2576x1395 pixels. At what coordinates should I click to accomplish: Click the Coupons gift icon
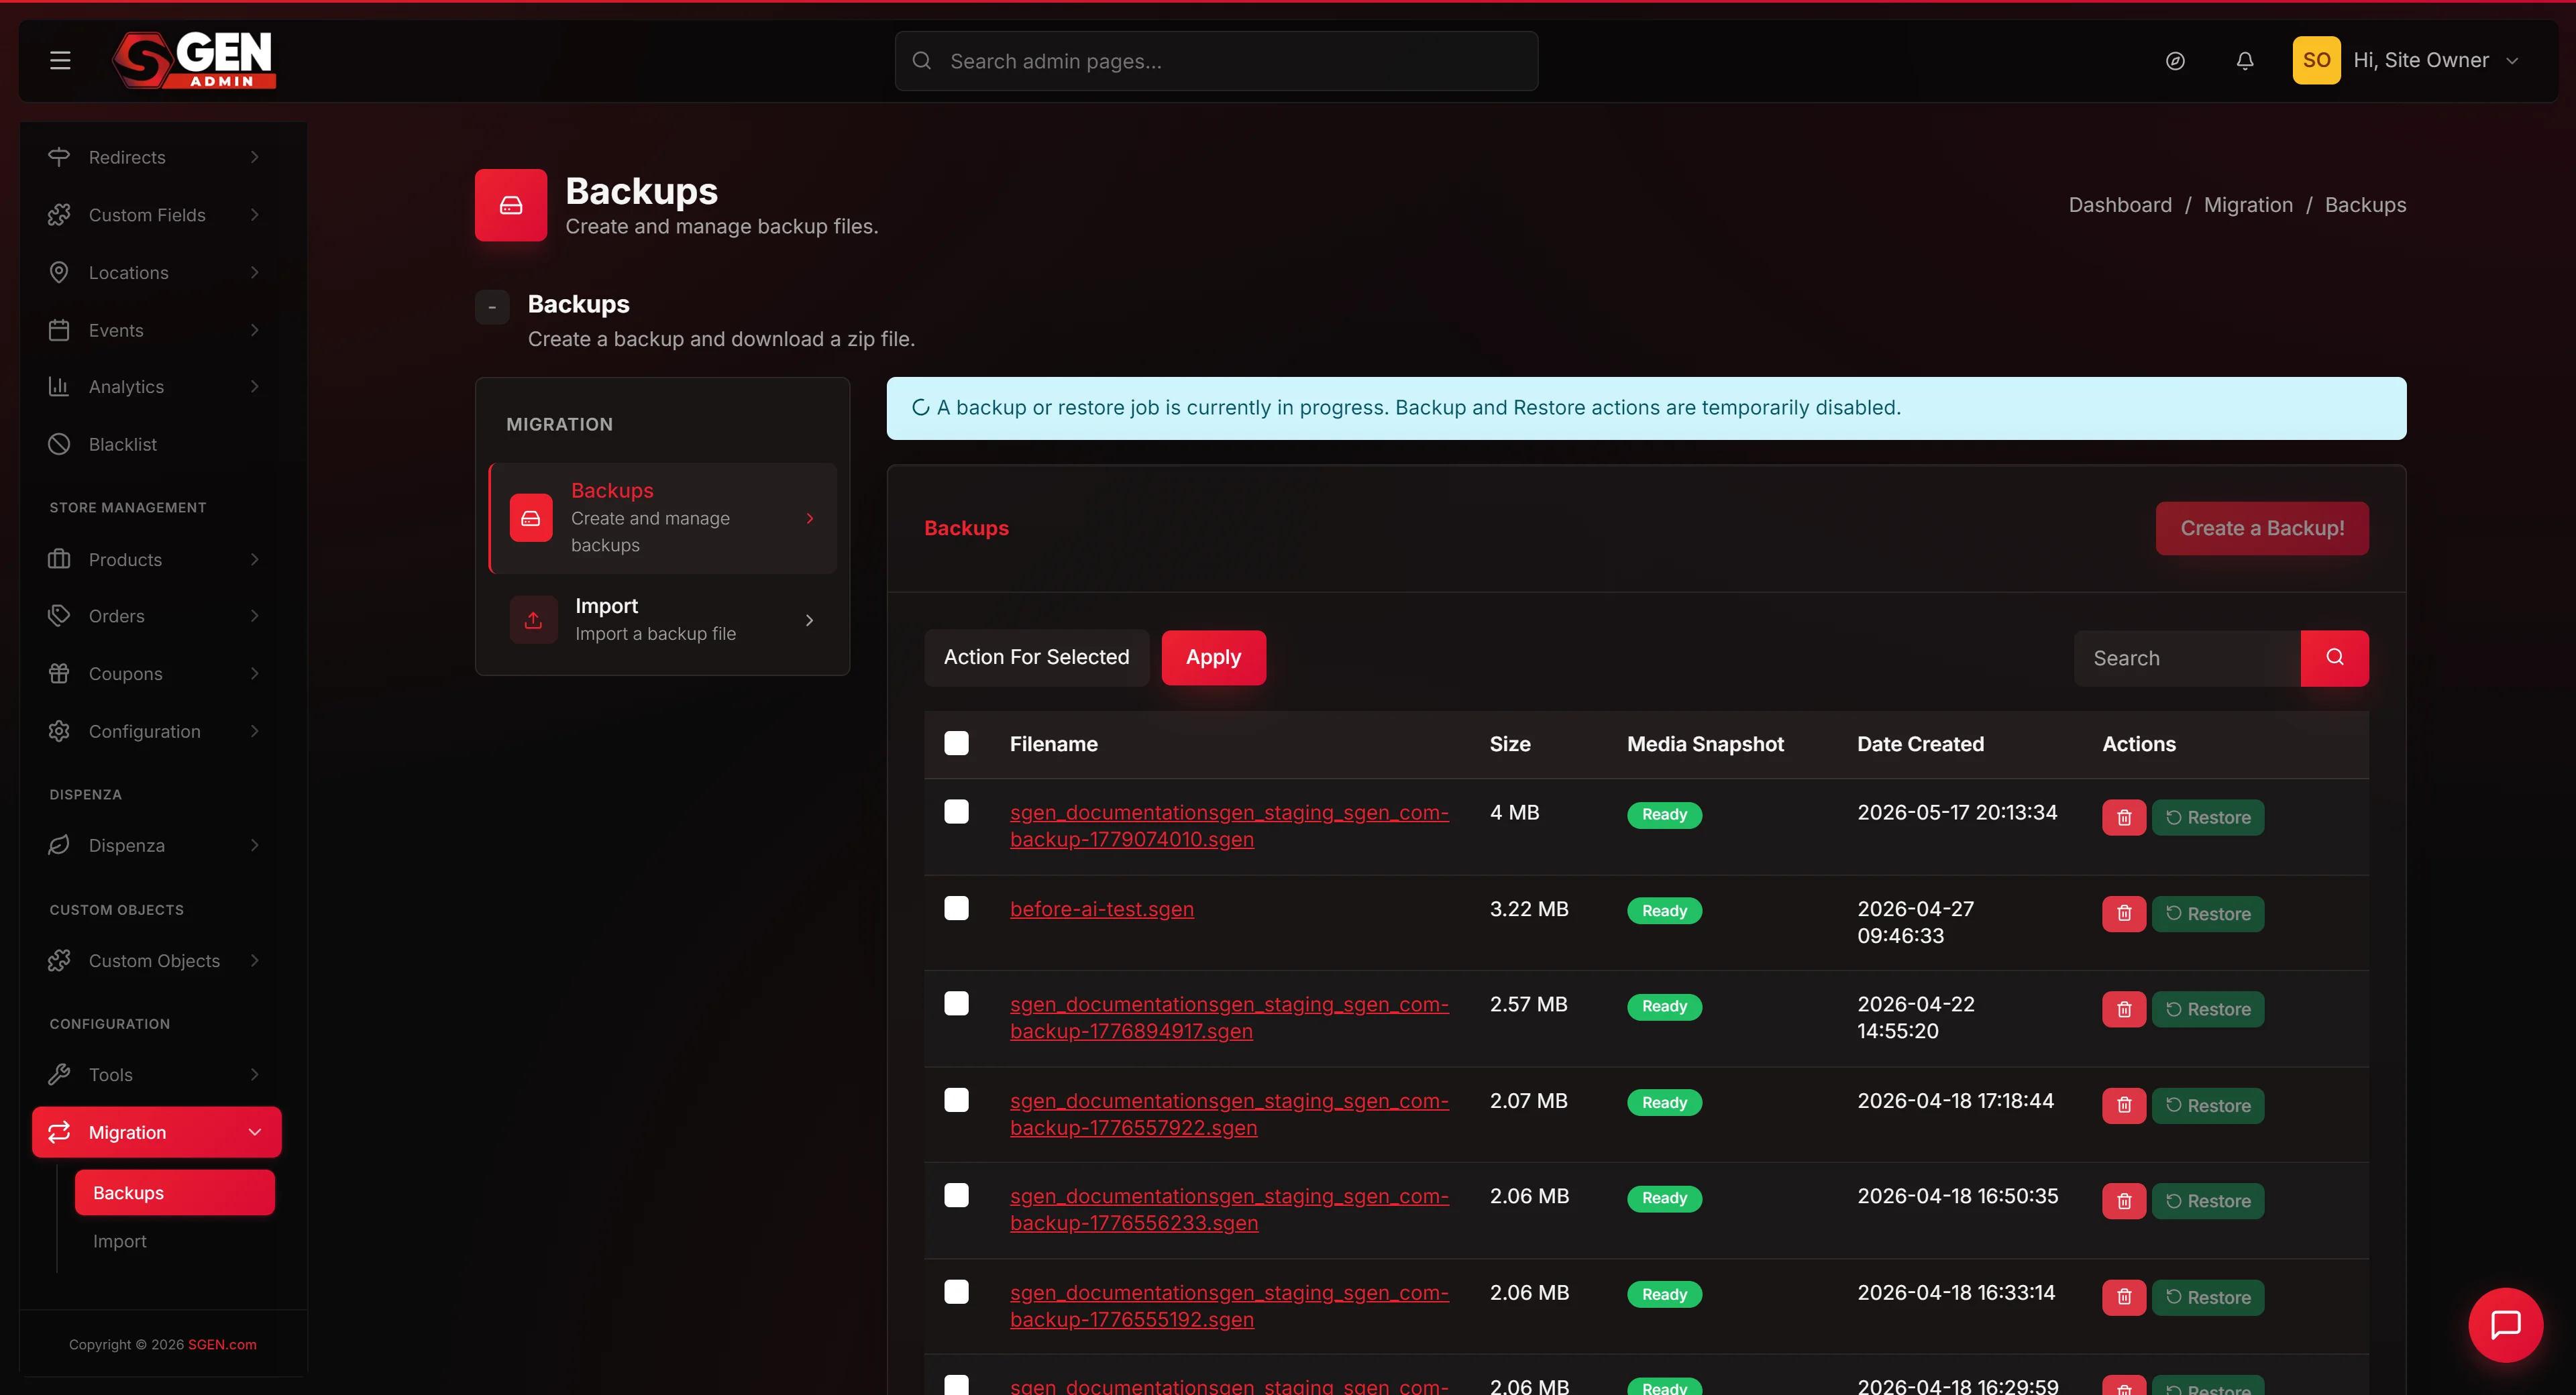pyautogui.click(x=59, y=673)
